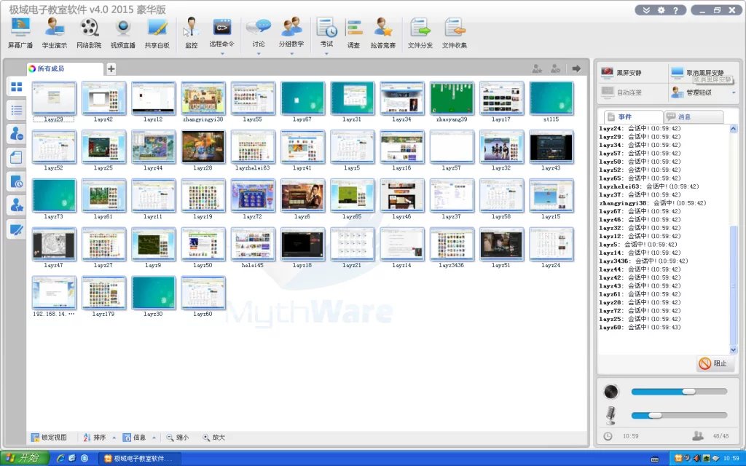746x466 pixels.
Task: Select student thumbnail layz3436
Action: coord(452,248)
